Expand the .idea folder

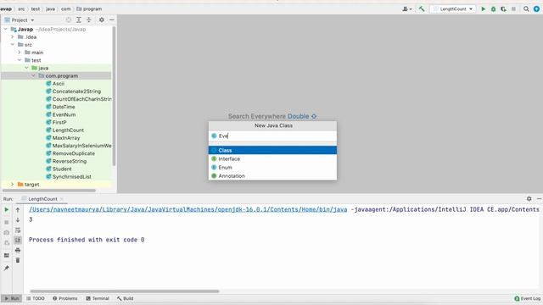(13, 36)
